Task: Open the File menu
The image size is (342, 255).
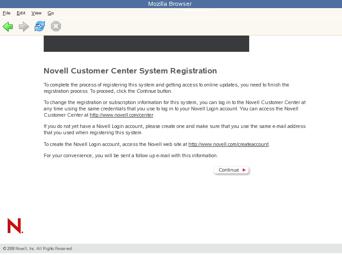Action: [7, 13]
